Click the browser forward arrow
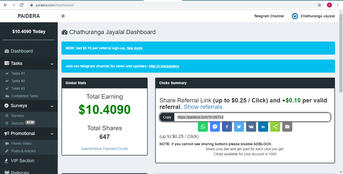This screenshot has width=343, height=174. [14, 5]
